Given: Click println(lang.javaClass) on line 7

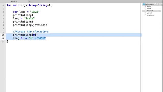Looking at the screenshot, I should click(31, 25).
